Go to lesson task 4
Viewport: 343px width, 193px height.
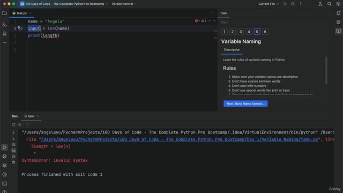tap(249, 32)
